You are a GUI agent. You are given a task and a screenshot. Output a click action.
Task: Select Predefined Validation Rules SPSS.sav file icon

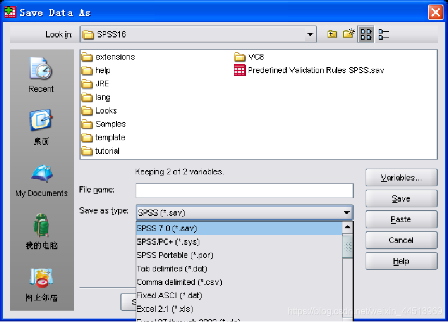[240, 70]
